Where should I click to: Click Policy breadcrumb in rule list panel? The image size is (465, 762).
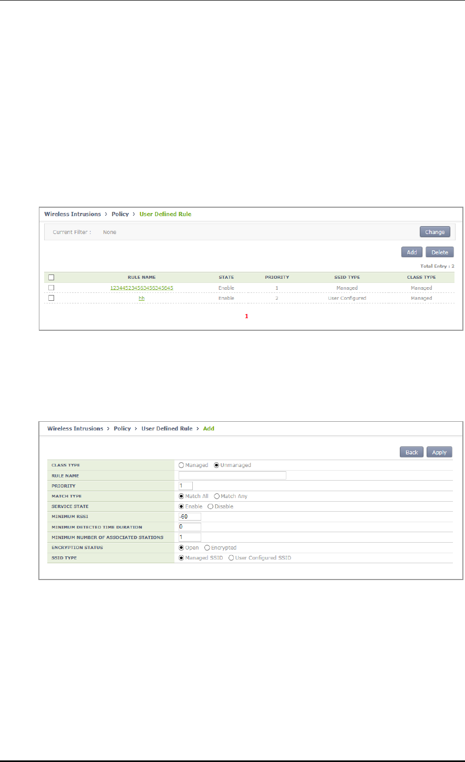coord(120,214)
